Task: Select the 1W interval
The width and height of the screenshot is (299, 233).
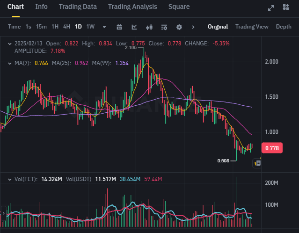Action: tap(90, 27)
